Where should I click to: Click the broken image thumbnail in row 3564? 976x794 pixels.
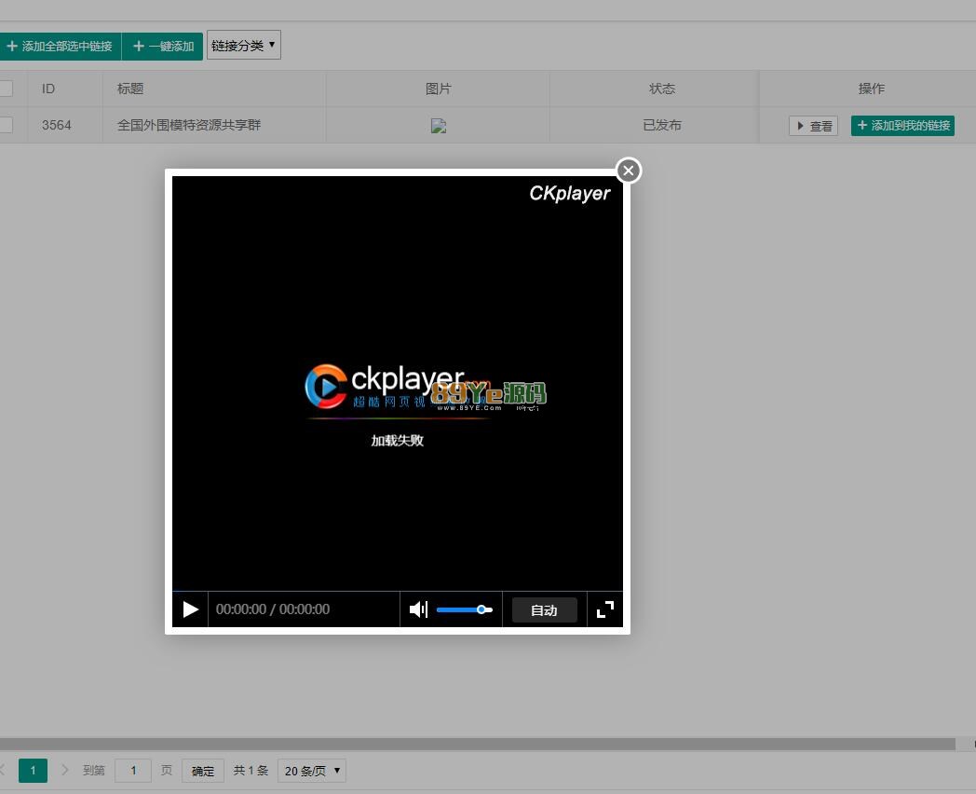439,126
